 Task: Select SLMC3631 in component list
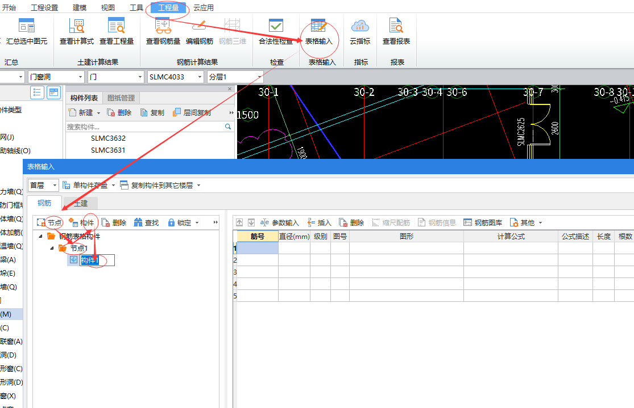coord(109,150)
